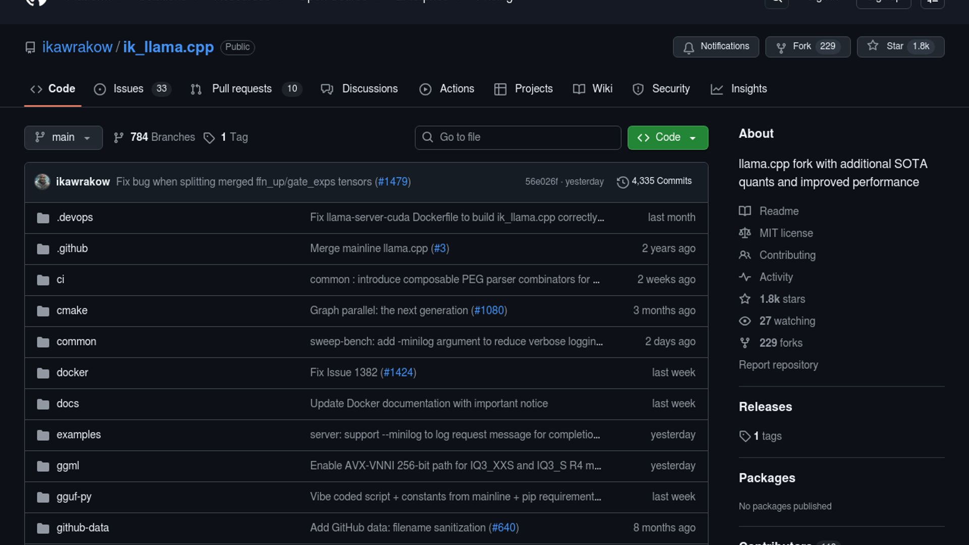The height and width of the screenshot is (545, 969).
Task: Click the branches icon beside 784 Branches
Action: click(119, 138)
